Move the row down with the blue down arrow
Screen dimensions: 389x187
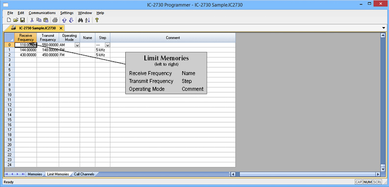(x=71, y=20)
